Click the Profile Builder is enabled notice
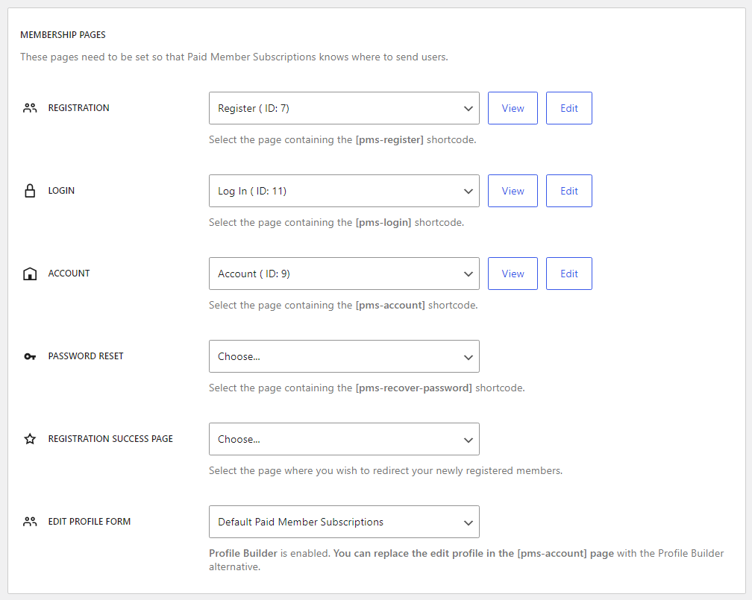752x600 pixels. click(x=466, y=560)
